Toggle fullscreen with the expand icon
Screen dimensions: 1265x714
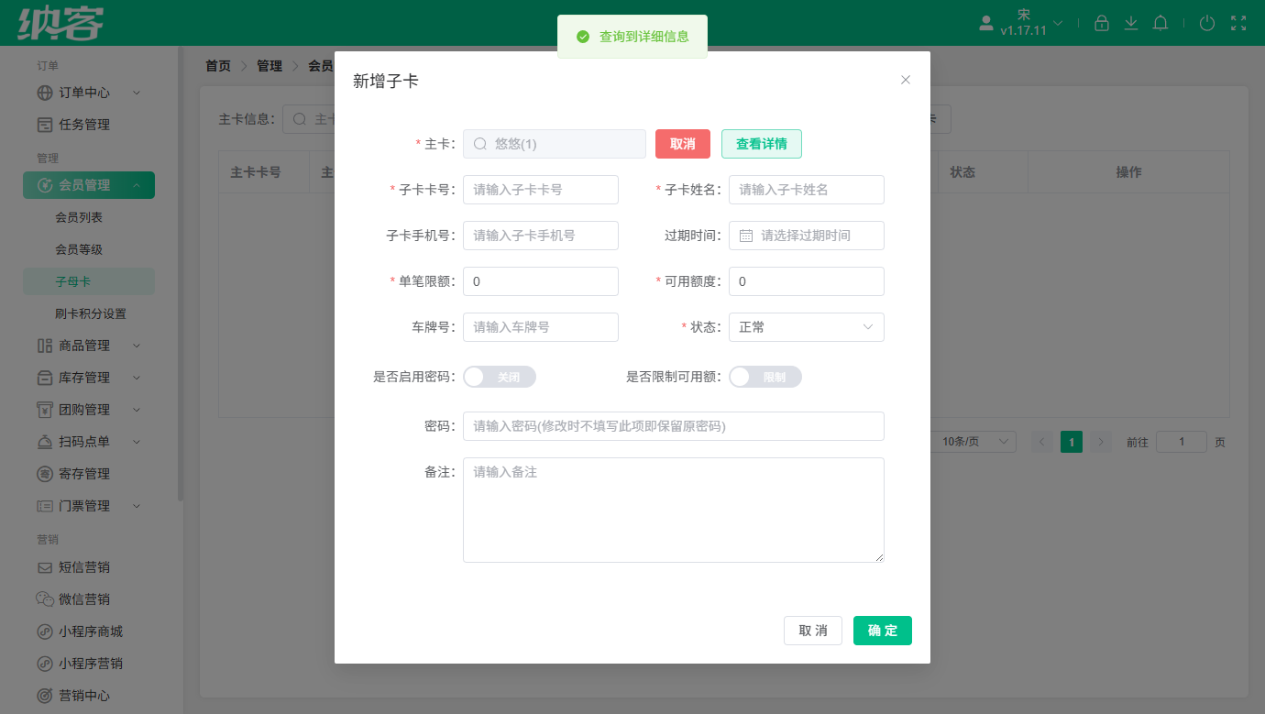pos(1238,23)
